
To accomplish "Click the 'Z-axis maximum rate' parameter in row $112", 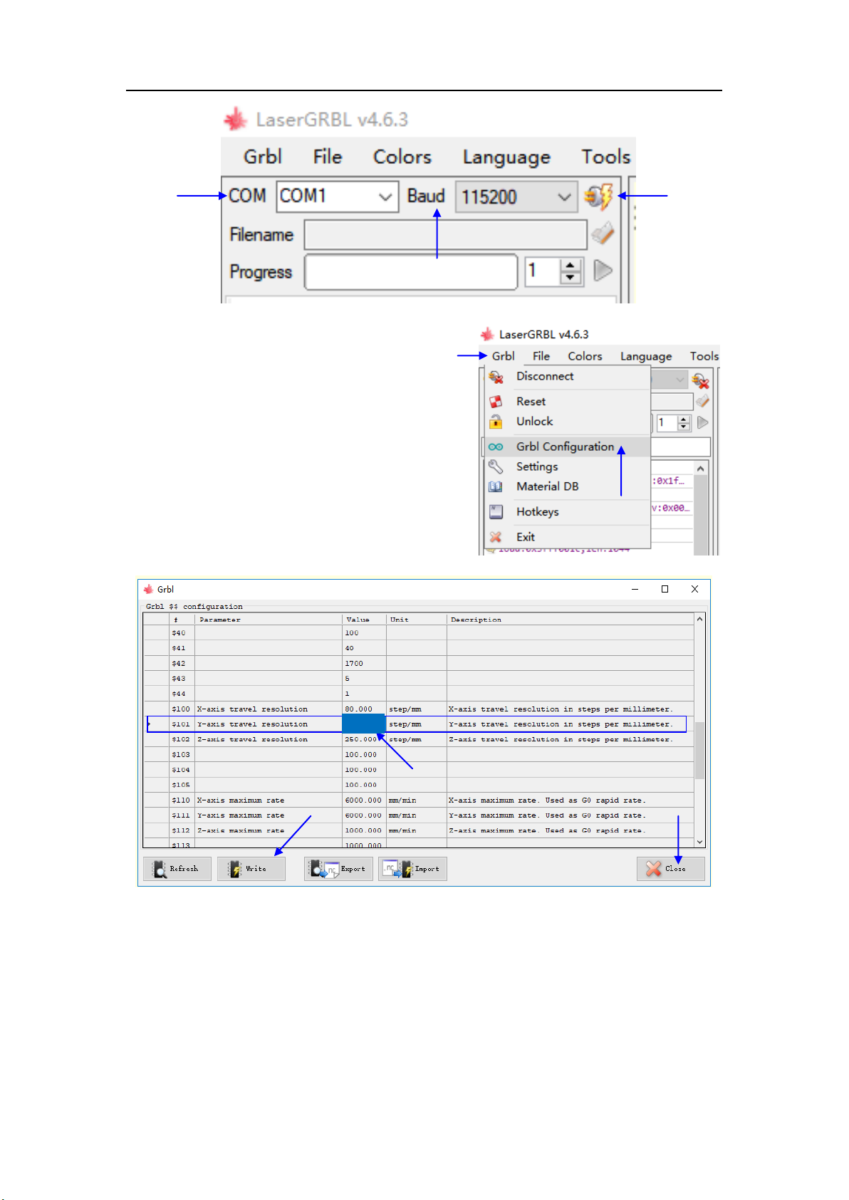I will 241,830.
